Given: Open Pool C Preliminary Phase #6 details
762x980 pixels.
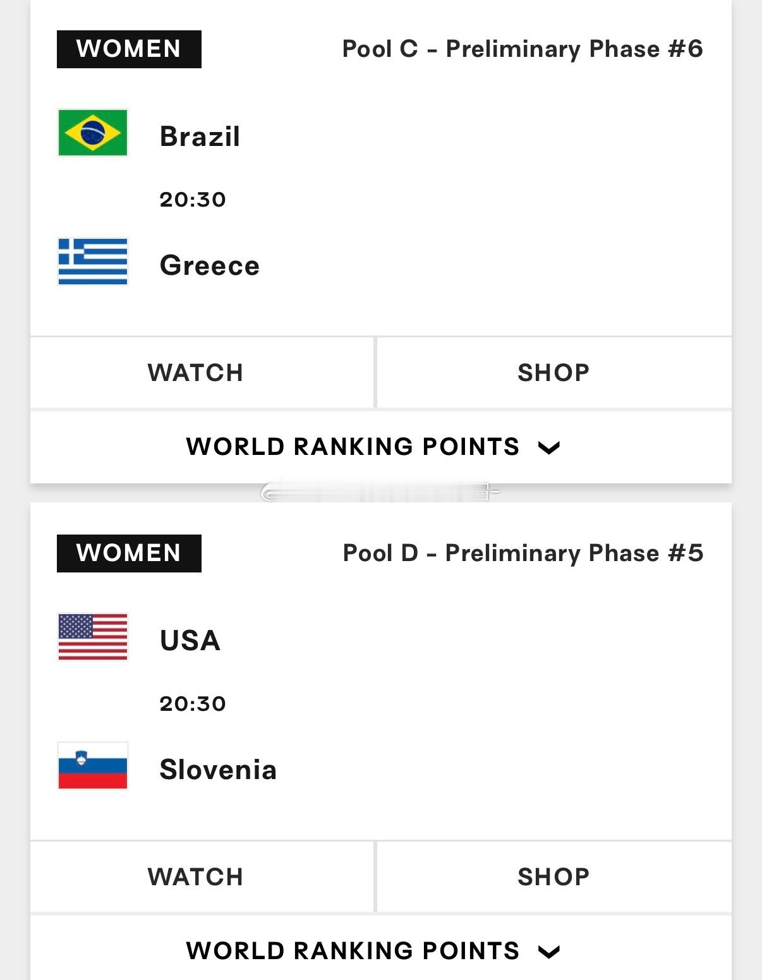Looking at the screenshot, I should tap(523, 49).
